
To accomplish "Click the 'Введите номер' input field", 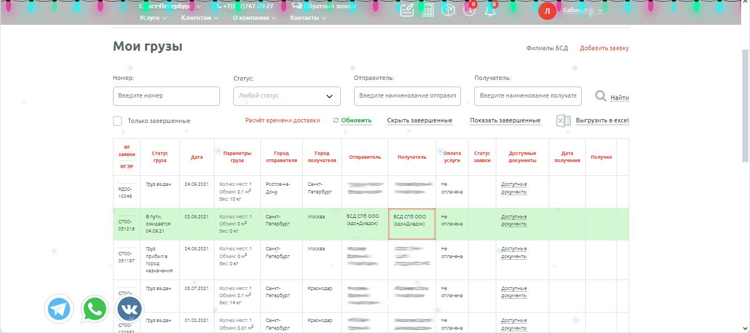I will (x=166, y=96).
